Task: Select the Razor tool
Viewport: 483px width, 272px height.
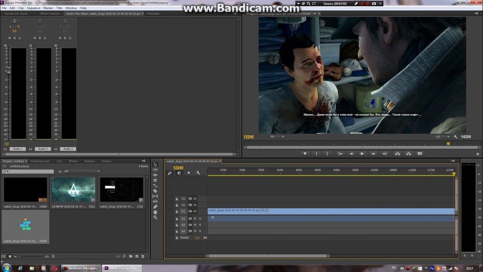Action: coord(155,191)
